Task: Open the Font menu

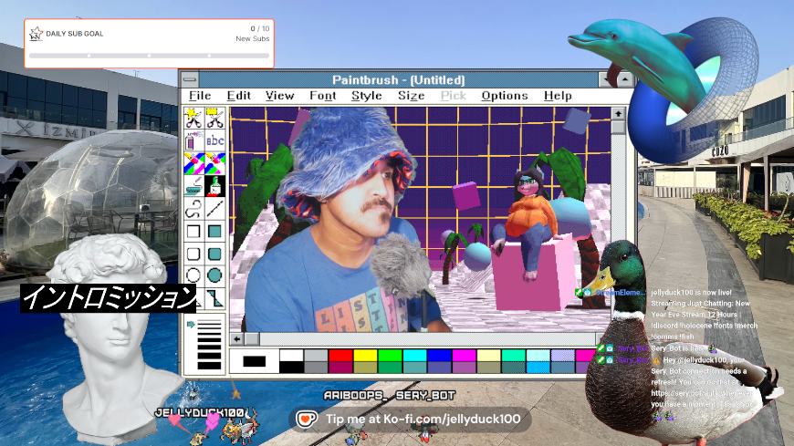Action: pos(322,96)
